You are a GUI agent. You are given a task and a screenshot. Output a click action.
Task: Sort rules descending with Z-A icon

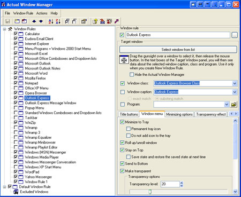point(58,21)
